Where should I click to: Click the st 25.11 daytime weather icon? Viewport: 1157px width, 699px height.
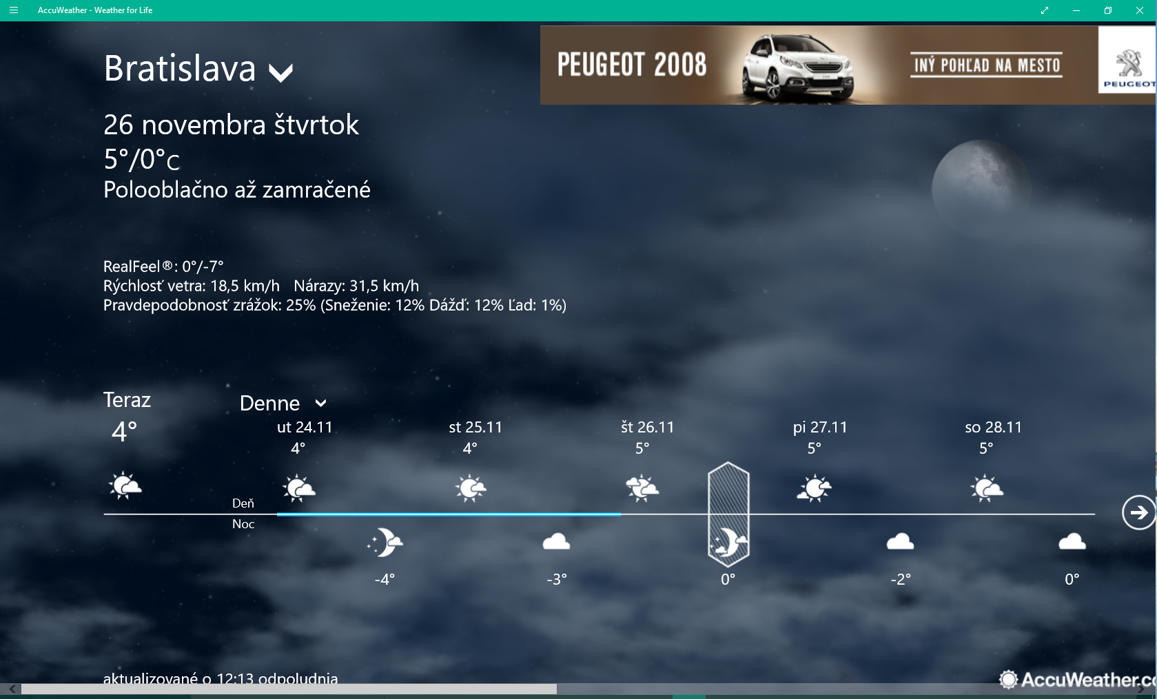coord(471,488)
